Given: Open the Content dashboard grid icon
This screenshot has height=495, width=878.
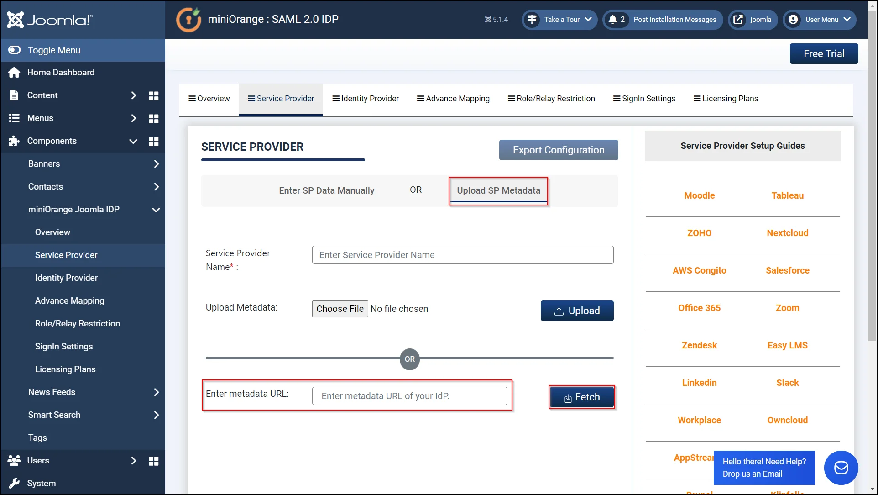Looking at the screenshot, I should coord(154,95).
